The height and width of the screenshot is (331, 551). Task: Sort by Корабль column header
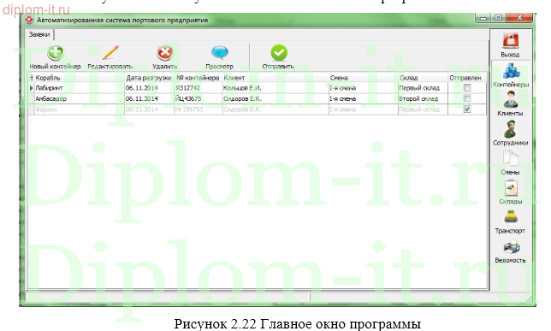pos(79,78)
